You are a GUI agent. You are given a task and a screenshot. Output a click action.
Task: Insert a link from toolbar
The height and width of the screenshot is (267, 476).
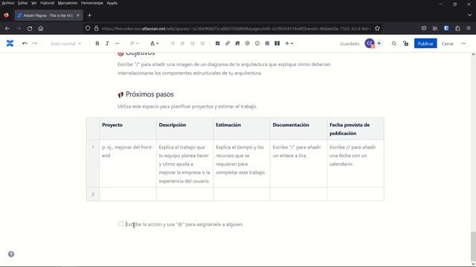pos(228,44)
